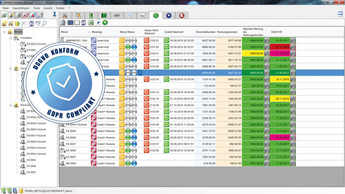Refresh the module table
Screen dimensions: 345x194
84,22
